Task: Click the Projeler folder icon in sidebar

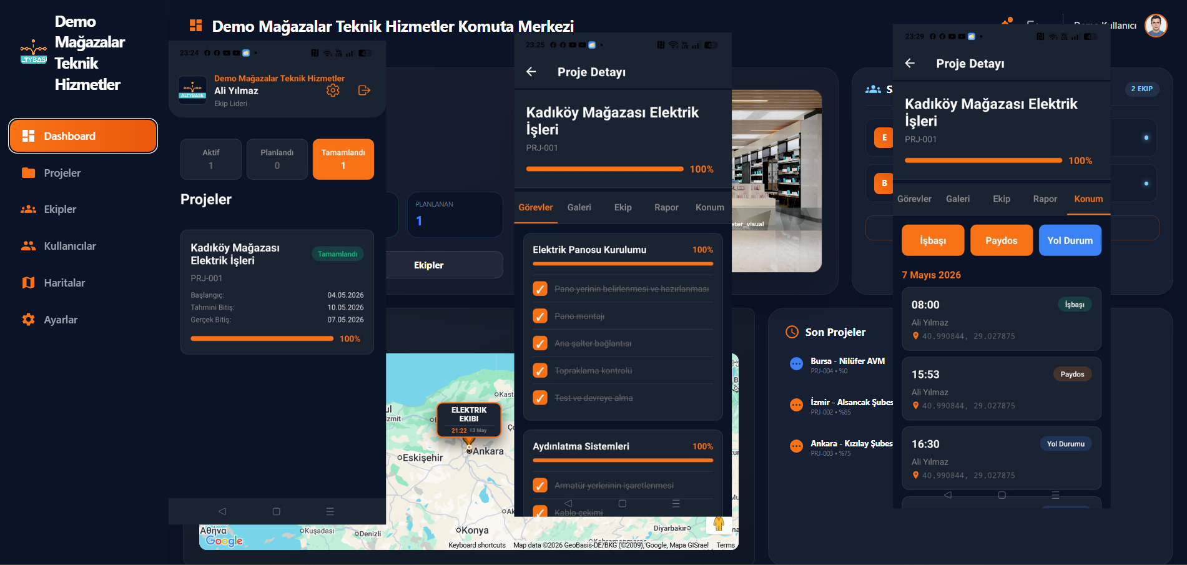Action: 28,173
